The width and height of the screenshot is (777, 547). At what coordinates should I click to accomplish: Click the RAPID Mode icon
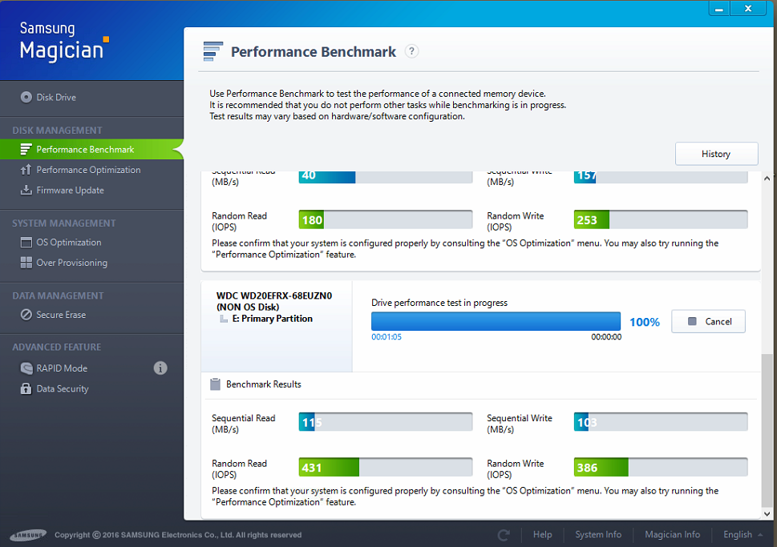26,368
